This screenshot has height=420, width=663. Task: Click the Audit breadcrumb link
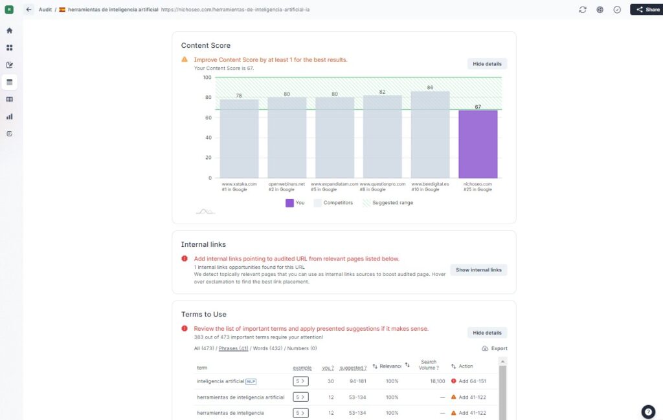click(x=45, y=10)
